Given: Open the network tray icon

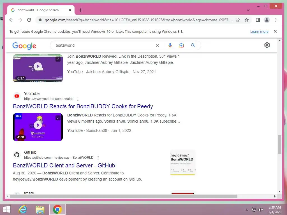Looking at the screenshot, I should [x=254, y=210].
